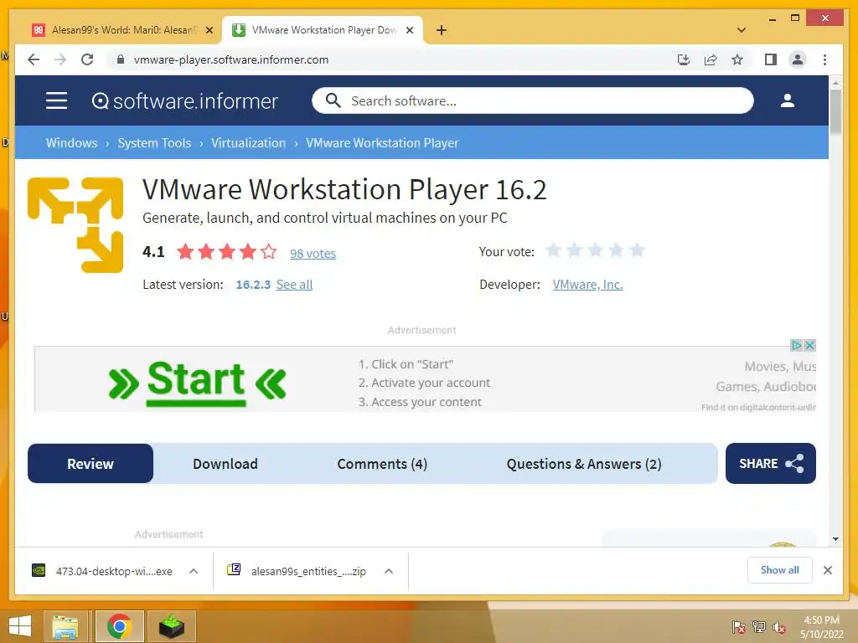Image resolution: width=858 pixels, height=643 pixels.
Task: Click Show all downloads
Action: (780, 570)
